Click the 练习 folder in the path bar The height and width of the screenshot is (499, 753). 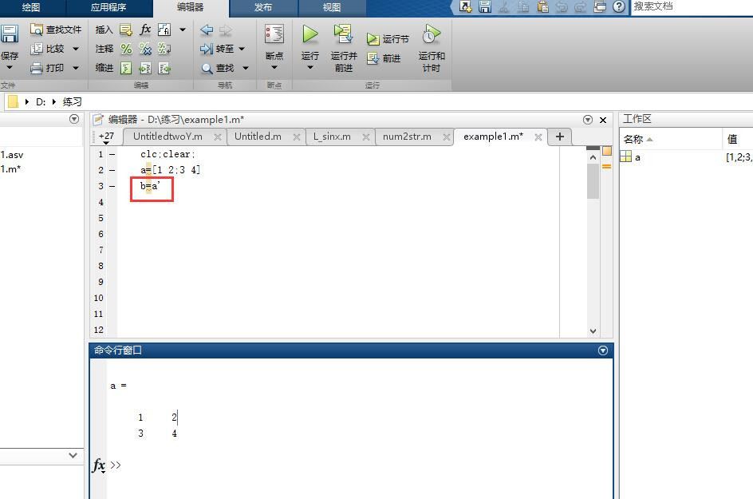pyautogui.click(x=72, y=102)
